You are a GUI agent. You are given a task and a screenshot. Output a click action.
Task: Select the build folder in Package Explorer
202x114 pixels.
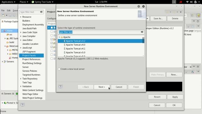point(10,42)
